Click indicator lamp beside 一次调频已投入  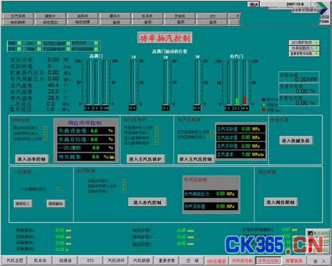tap(59, 189)
